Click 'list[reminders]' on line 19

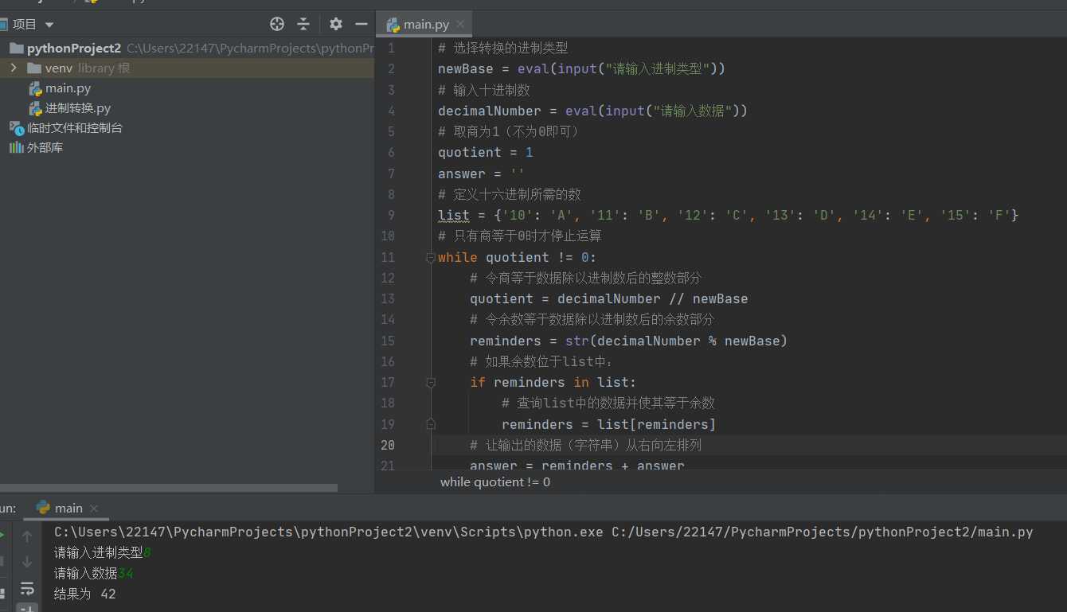657,424
